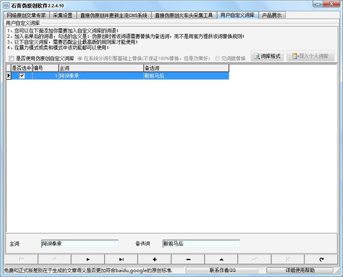Click the 主词 input field
Screen dimensions: 343x277
click(x=80, y=243)
